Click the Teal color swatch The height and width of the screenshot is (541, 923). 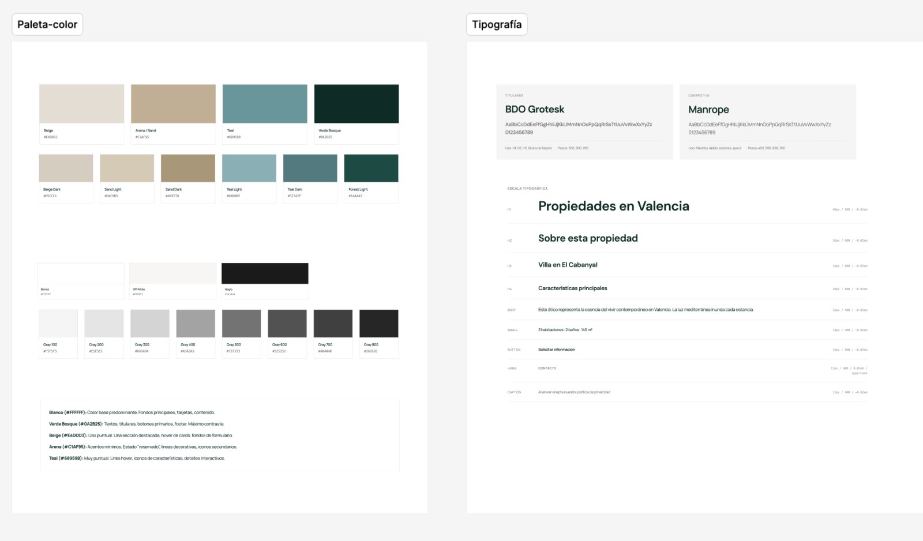[x=265, y=104]
